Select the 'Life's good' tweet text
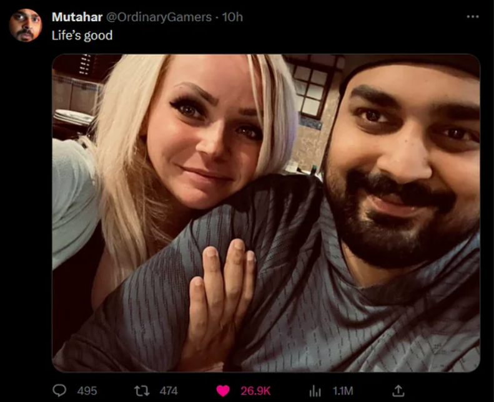 [82, 36]
